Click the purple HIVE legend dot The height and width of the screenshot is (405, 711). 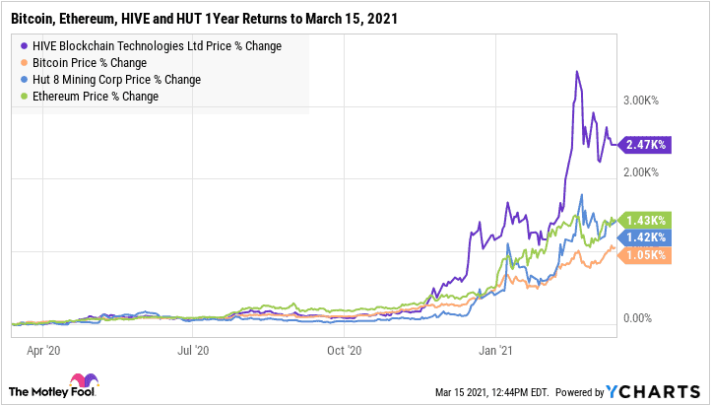pos(24,46)
